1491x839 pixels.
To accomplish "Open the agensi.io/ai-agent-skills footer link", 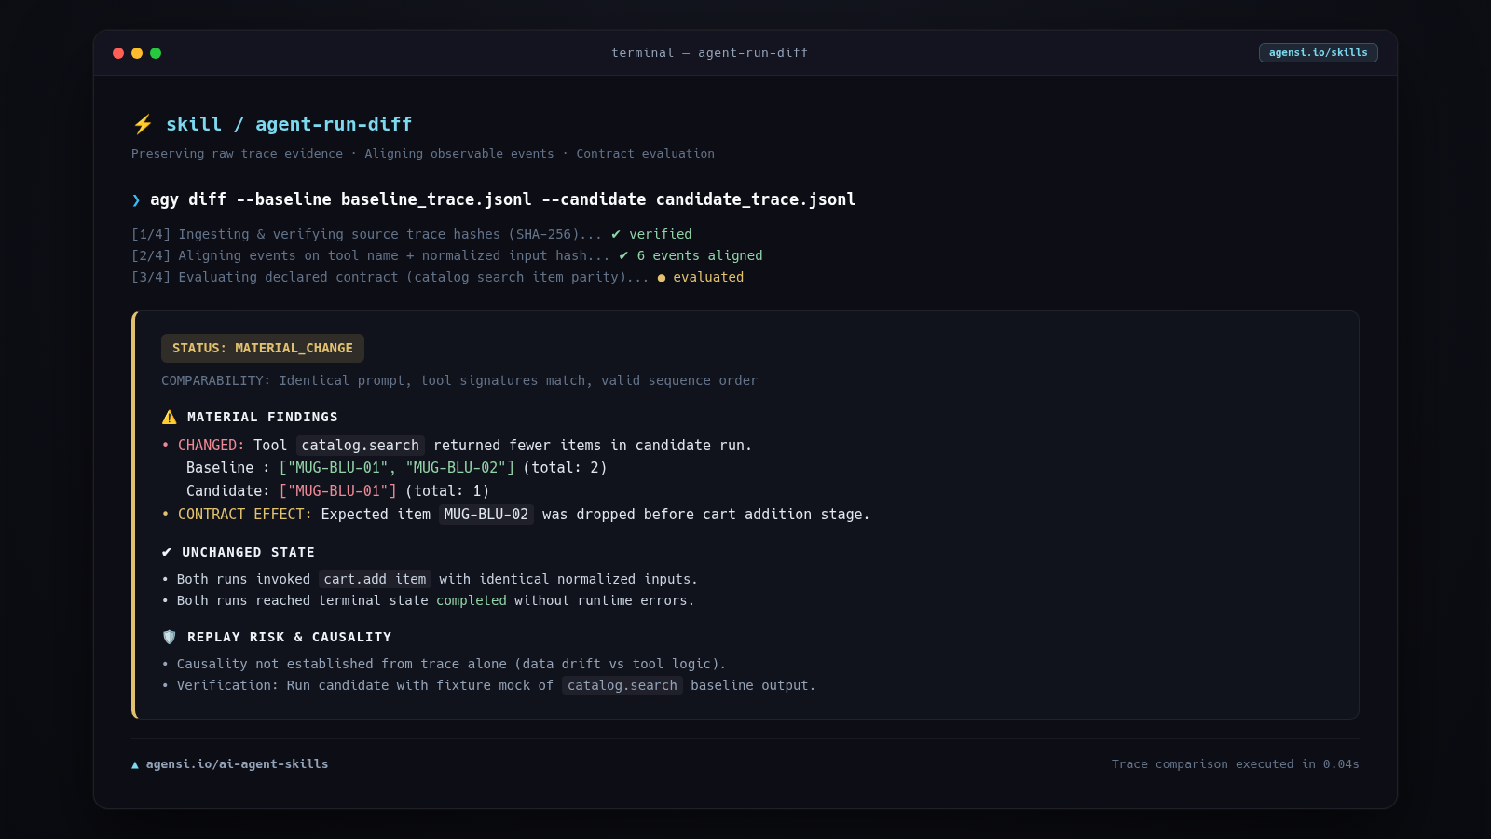I will (237, 764).
